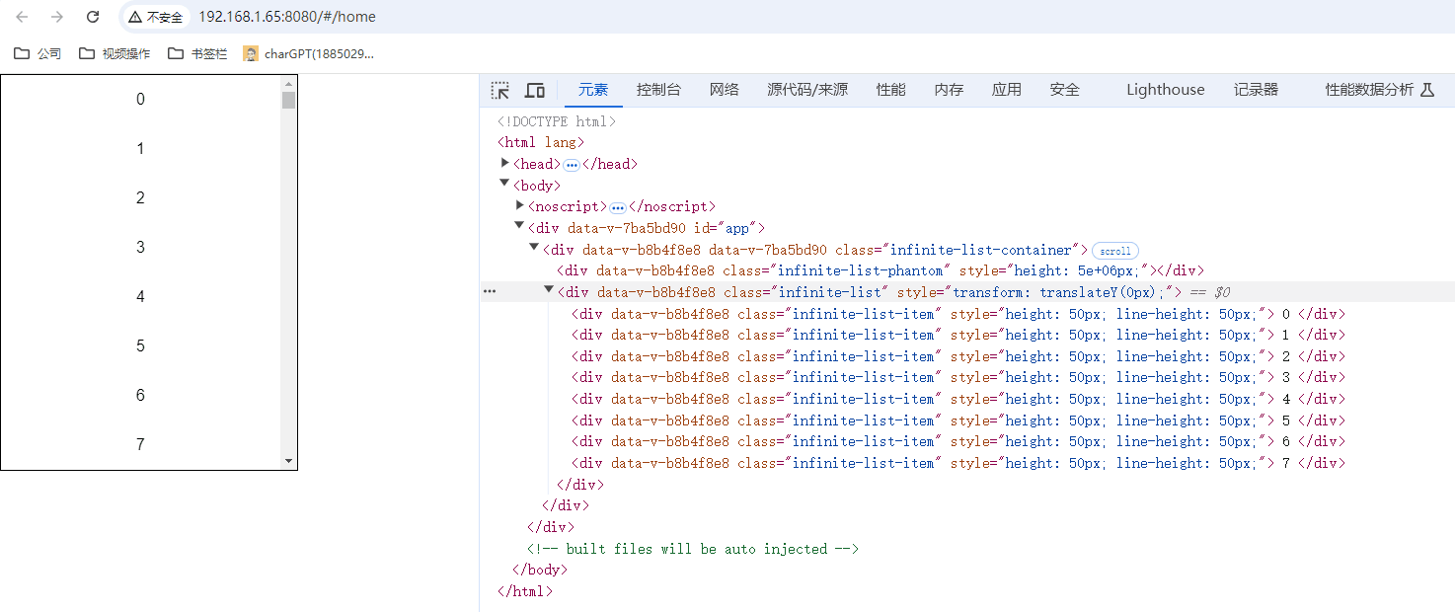Select the built files comment line
This screenshot has height=612, width=1455.
[x=693, y=549]
